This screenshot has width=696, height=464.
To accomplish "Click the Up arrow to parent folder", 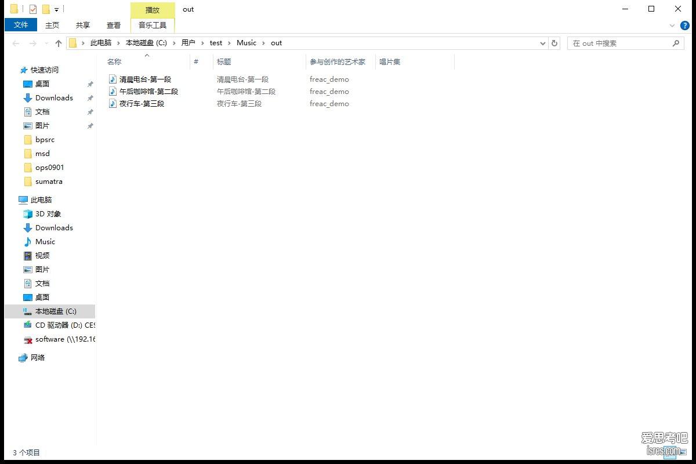I will pyautogui.click(x=59, y=43).
